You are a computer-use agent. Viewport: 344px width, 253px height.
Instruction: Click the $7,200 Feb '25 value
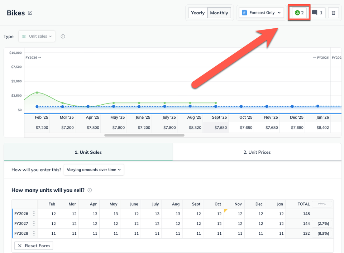(x=42, y=128)
